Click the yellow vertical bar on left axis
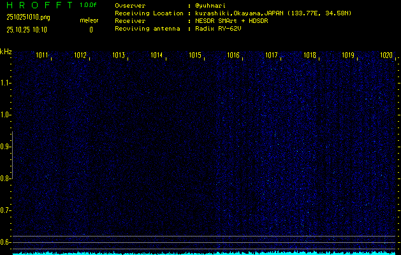401x255 pixels. pos(12,159)
